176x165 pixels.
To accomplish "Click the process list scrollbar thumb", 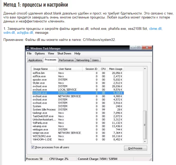I will coord(145,125).
